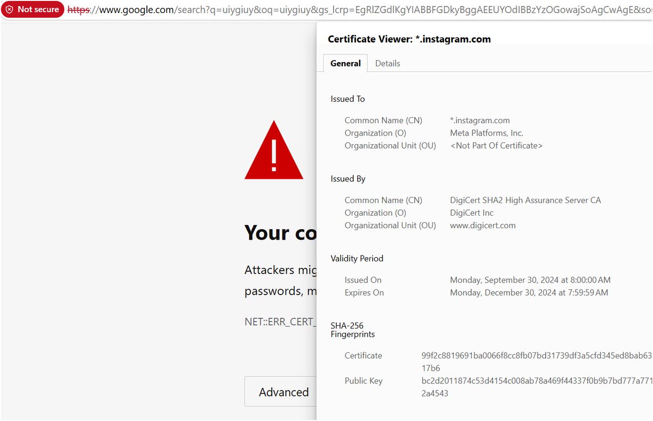Switch to the Details tab in Certificate Viewer
This screenshot has height=421, width=653.
click(x=387, y=63)
